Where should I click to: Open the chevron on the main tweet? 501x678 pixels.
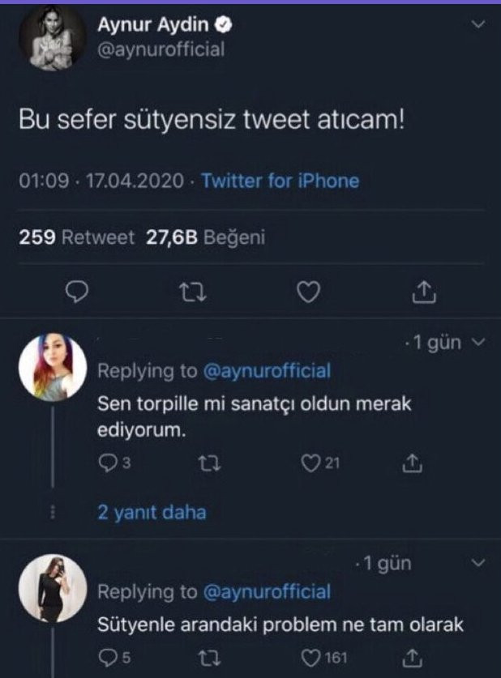pyautogui.click(x=479, y=22)
